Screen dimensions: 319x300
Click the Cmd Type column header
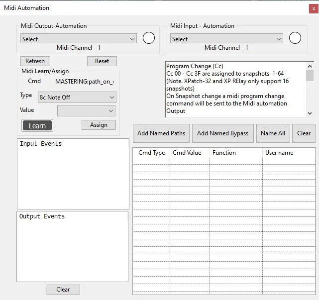click(152, 153)
